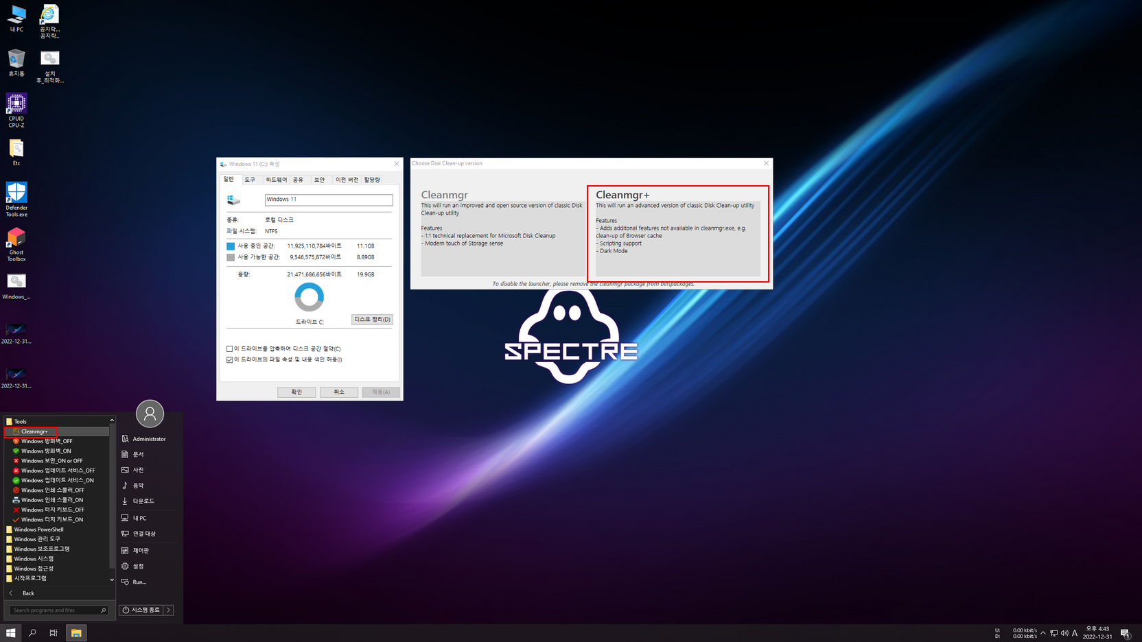Launch Ghost Toolbox from desktop
Screen dimensions: 1142x642
click(16, 244)
